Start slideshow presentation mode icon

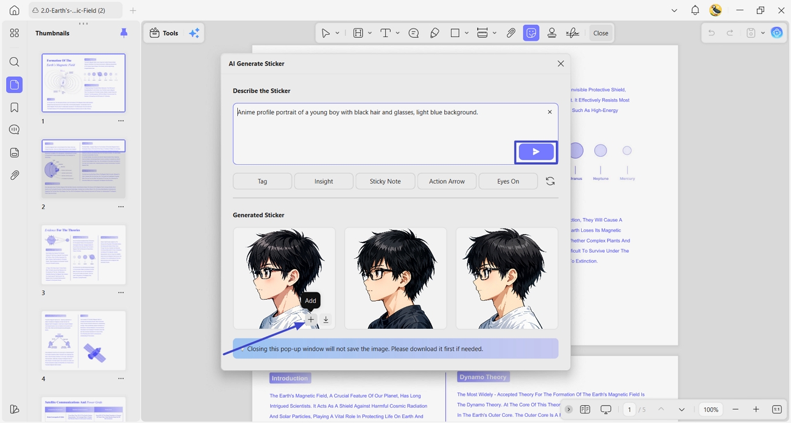click(605, 410)
